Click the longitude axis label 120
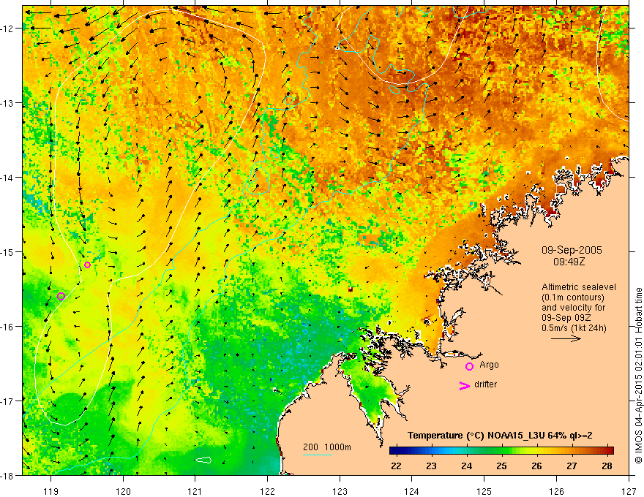The width and height of the screenshot is (644, 497). tap(123, 491)
